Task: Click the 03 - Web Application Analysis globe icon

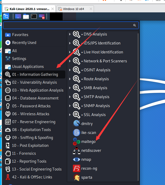Action: [x=8, y=90]
